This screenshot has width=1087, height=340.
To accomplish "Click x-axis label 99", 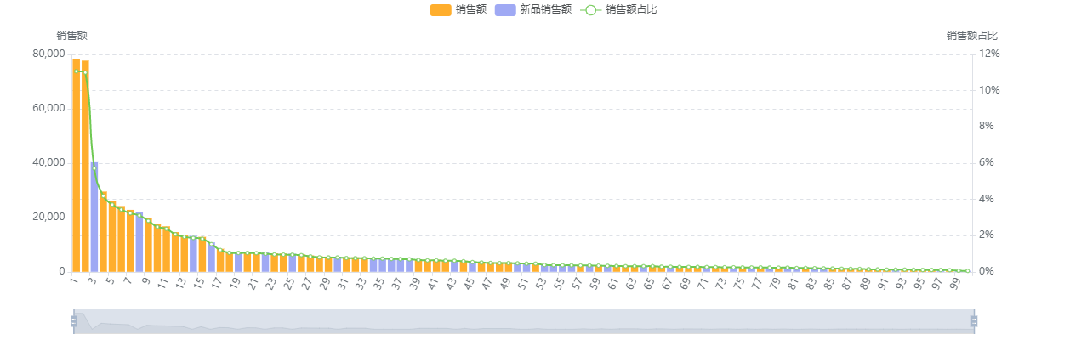I will (954, 282).
